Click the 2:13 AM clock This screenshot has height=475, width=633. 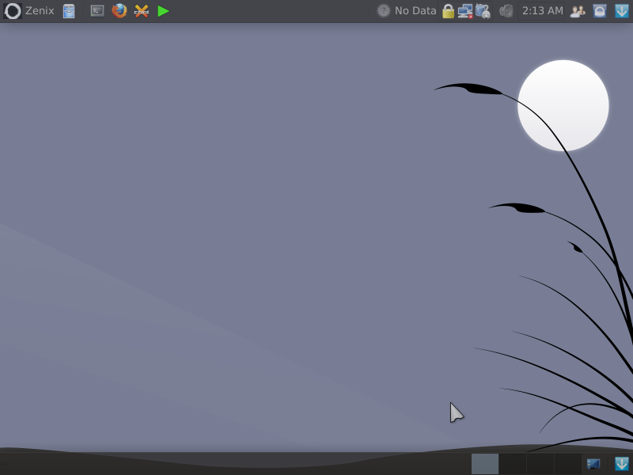point(542,10)
